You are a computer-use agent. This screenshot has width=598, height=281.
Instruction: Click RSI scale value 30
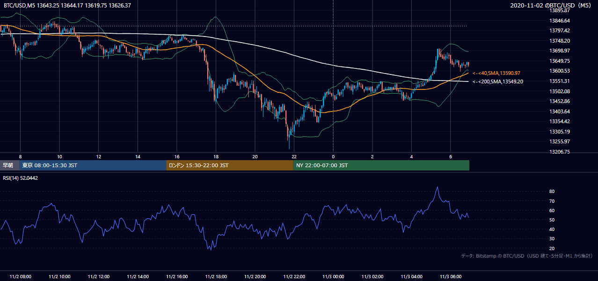tap(552, 239)
